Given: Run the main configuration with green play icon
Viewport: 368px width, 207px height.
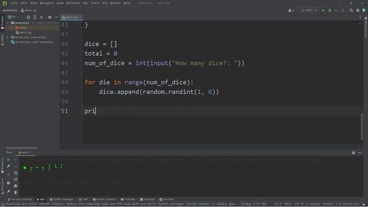Looking at the screenshot, I should coord(323,10).
